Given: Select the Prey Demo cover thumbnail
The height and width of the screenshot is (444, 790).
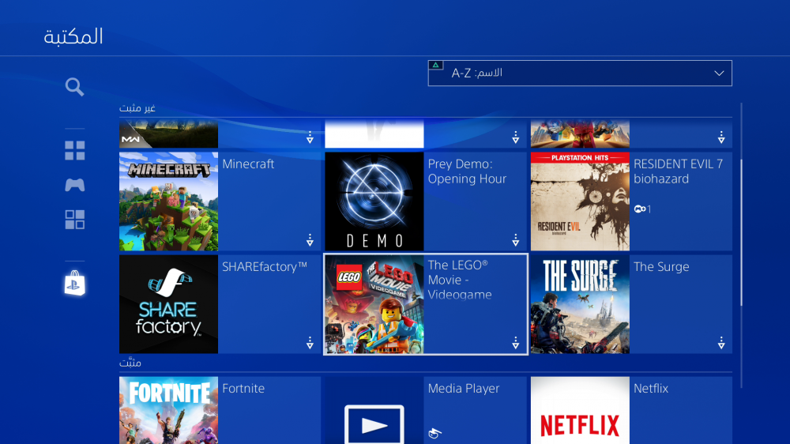Looking at the screenshot, I should point(374,201).
